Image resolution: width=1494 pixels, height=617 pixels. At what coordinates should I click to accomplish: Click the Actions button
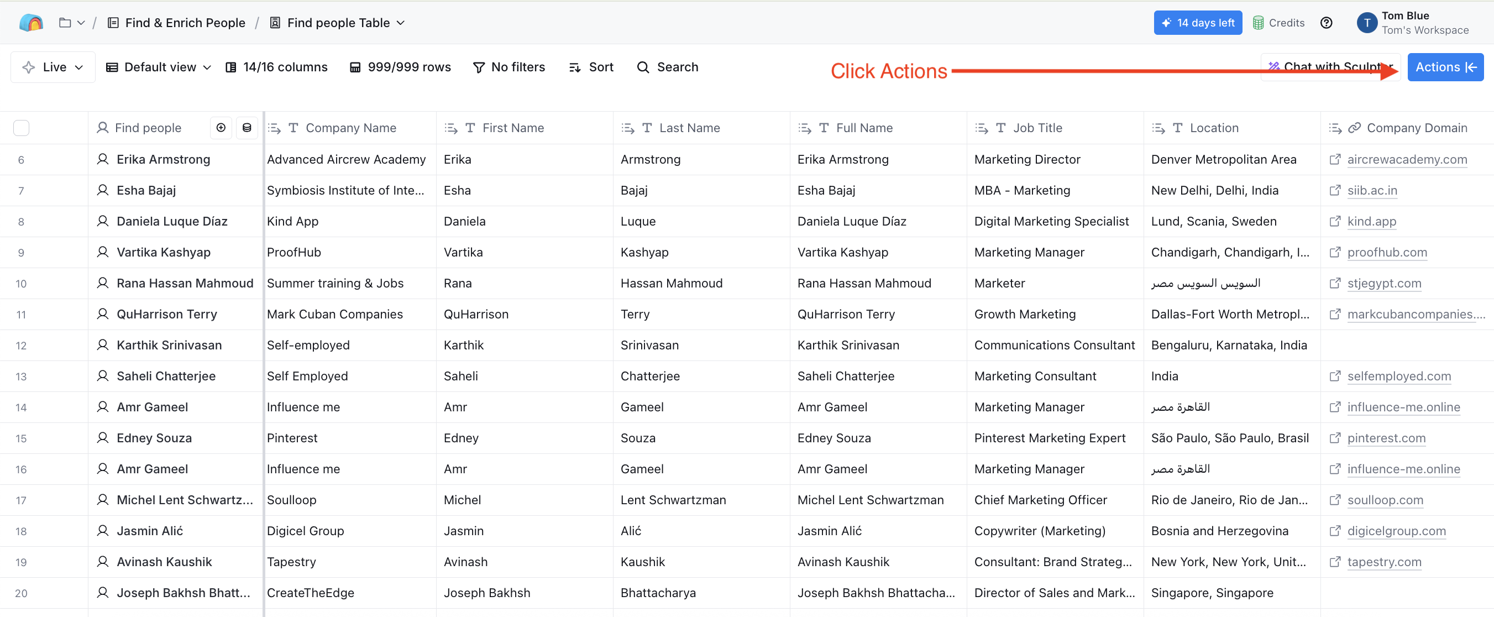pos(1445,67)
